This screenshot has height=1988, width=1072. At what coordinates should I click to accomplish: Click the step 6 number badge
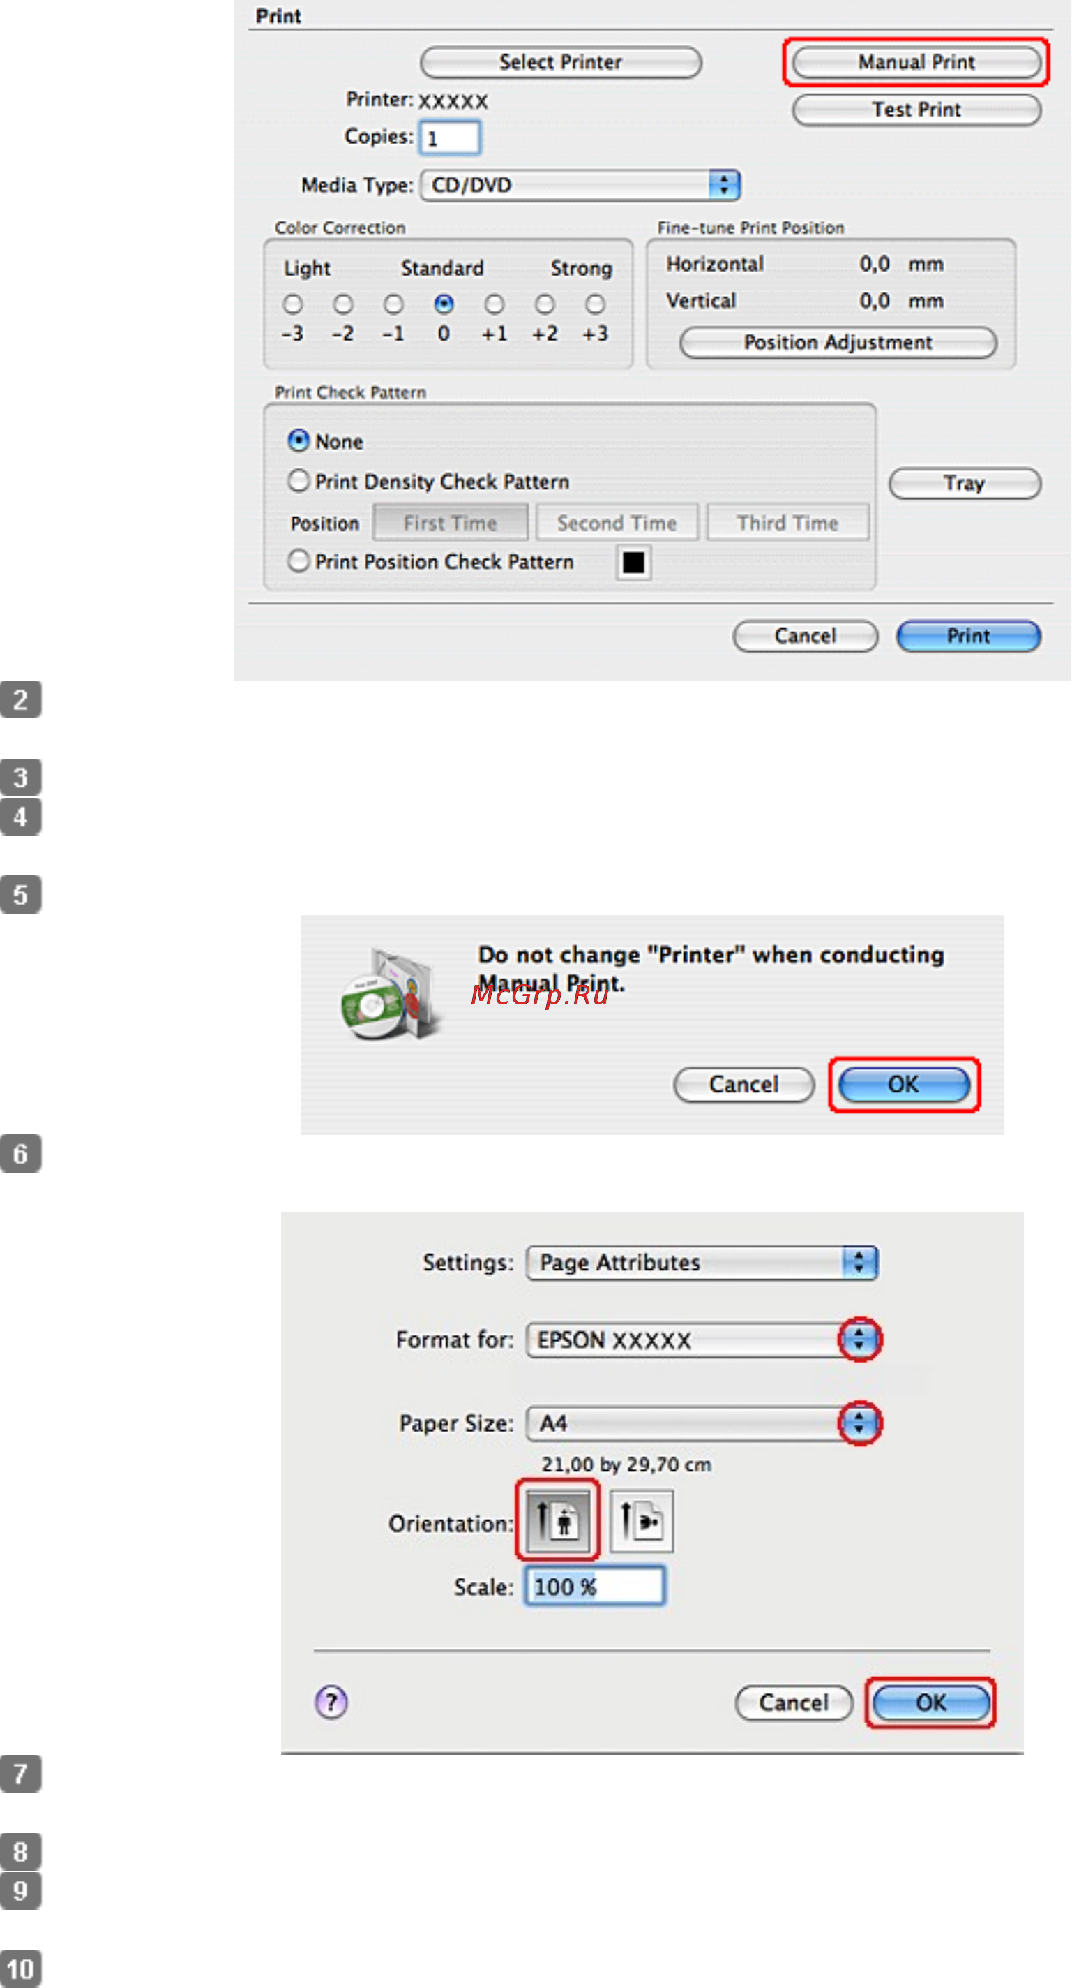tap(20, 1153)
